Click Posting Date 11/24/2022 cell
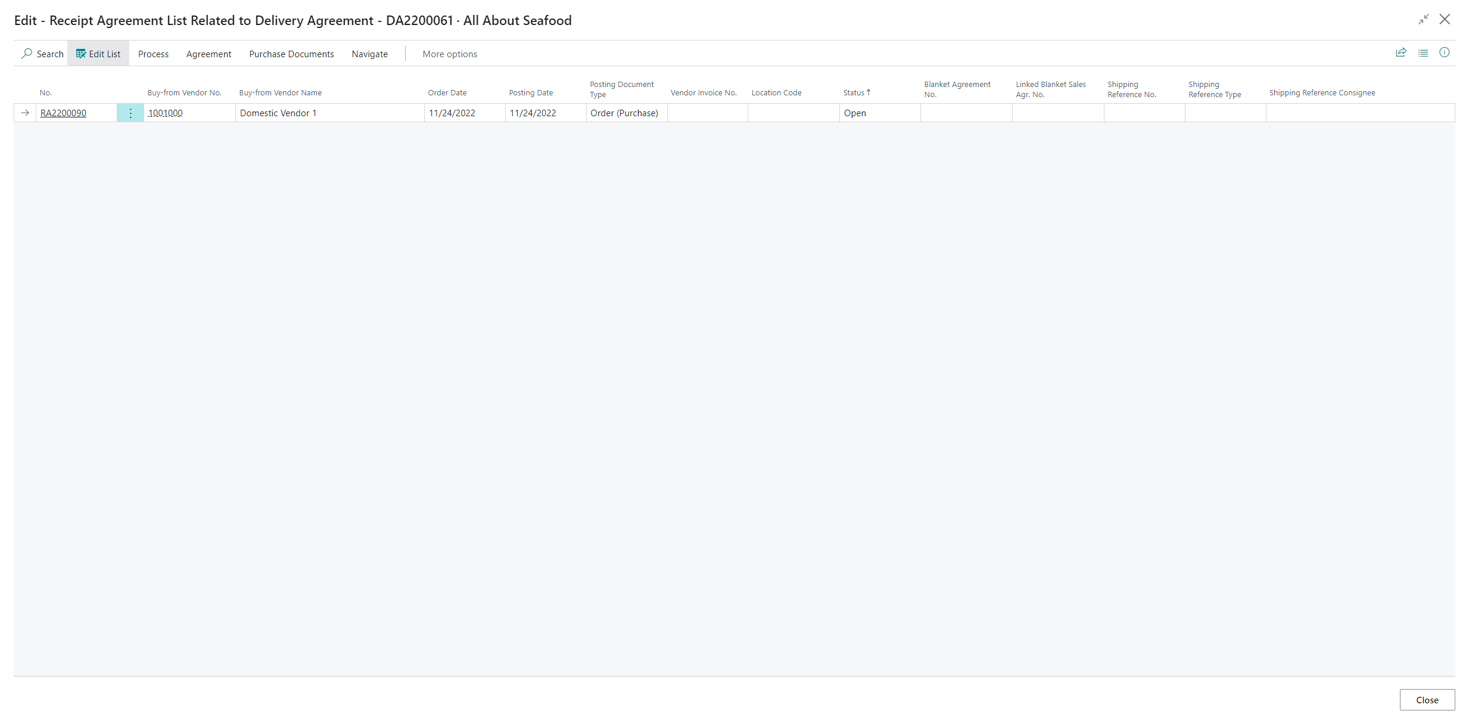The width and height of the screenshot is (1469, 723). coord(546,113)
